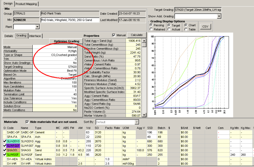Open the Details tab

click(x=9, y=36)
